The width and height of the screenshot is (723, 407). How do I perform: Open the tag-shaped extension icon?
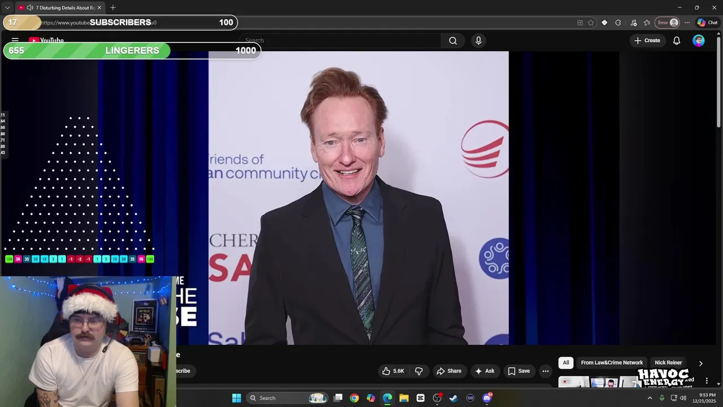[x=604, y=23]
